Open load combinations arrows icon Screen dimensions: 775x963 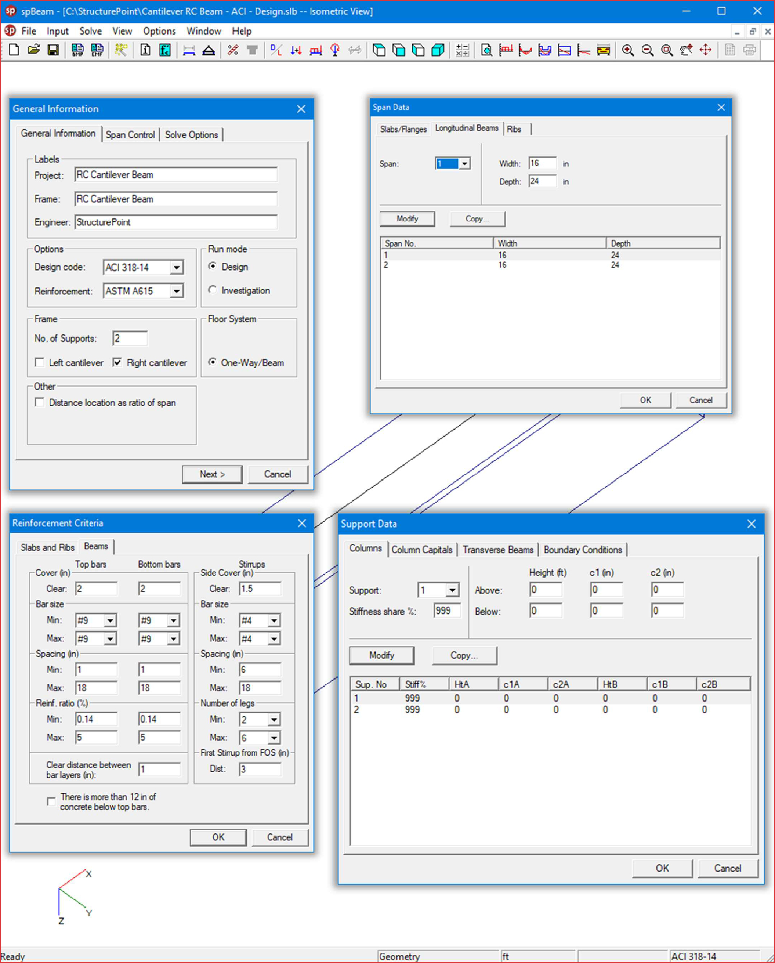tap(296, 50)
